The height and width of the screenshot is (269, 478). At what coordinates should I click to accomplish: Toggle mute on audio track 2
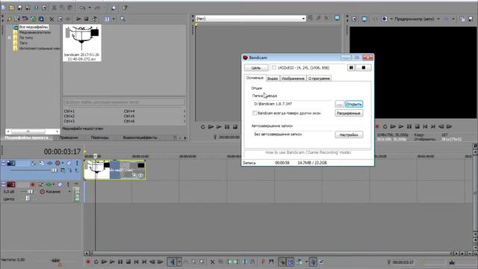pos(60,185)
